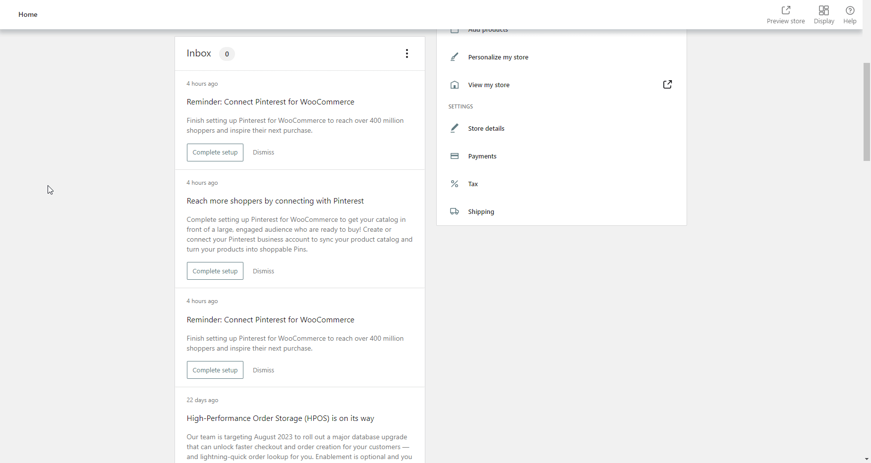Open the Inbox panel header
Viewport: 871px width, 463px height.
tap(199, 53)
